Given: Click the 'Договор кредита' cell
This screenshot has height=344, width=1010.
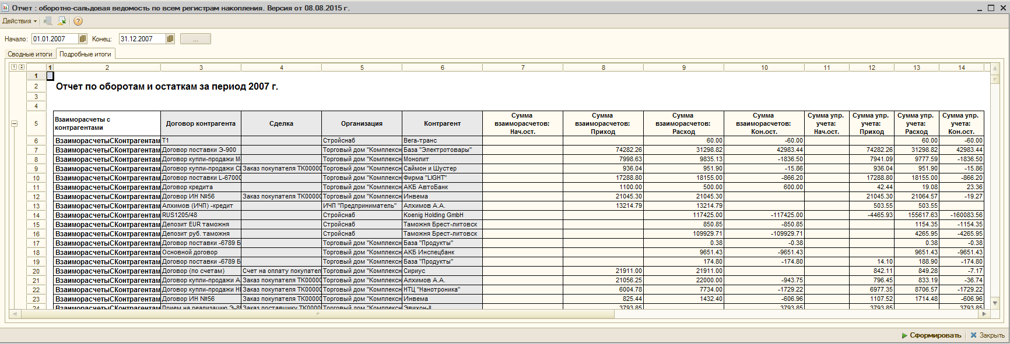Looking at the screenshot, I should tap(201, 187).
